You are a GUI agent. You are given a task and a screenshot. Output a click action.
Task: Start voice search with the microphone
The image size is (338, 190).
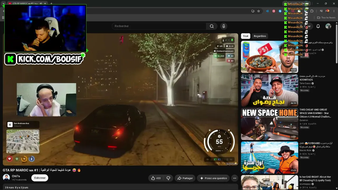(224, 26)
